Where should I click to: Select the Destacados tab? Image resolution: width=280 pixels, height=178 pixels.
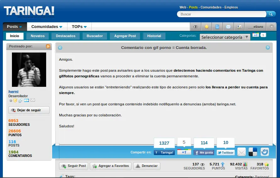(66, 36)
